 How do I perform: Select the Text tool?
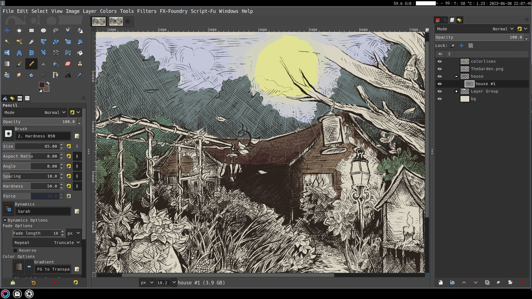(68, 75)
